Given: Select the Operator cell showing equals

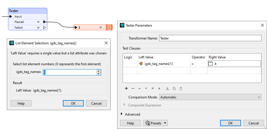Looking at the screenshot, I should (x=199, y=64).
